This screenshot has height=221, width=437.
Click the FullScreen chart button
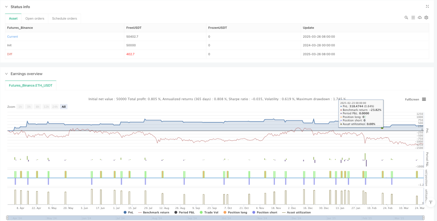point(412,99)
